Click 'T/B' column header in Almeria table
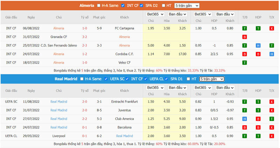Image resolution: width=280 pixels, height=148 pixels. (x=245, y=17)
